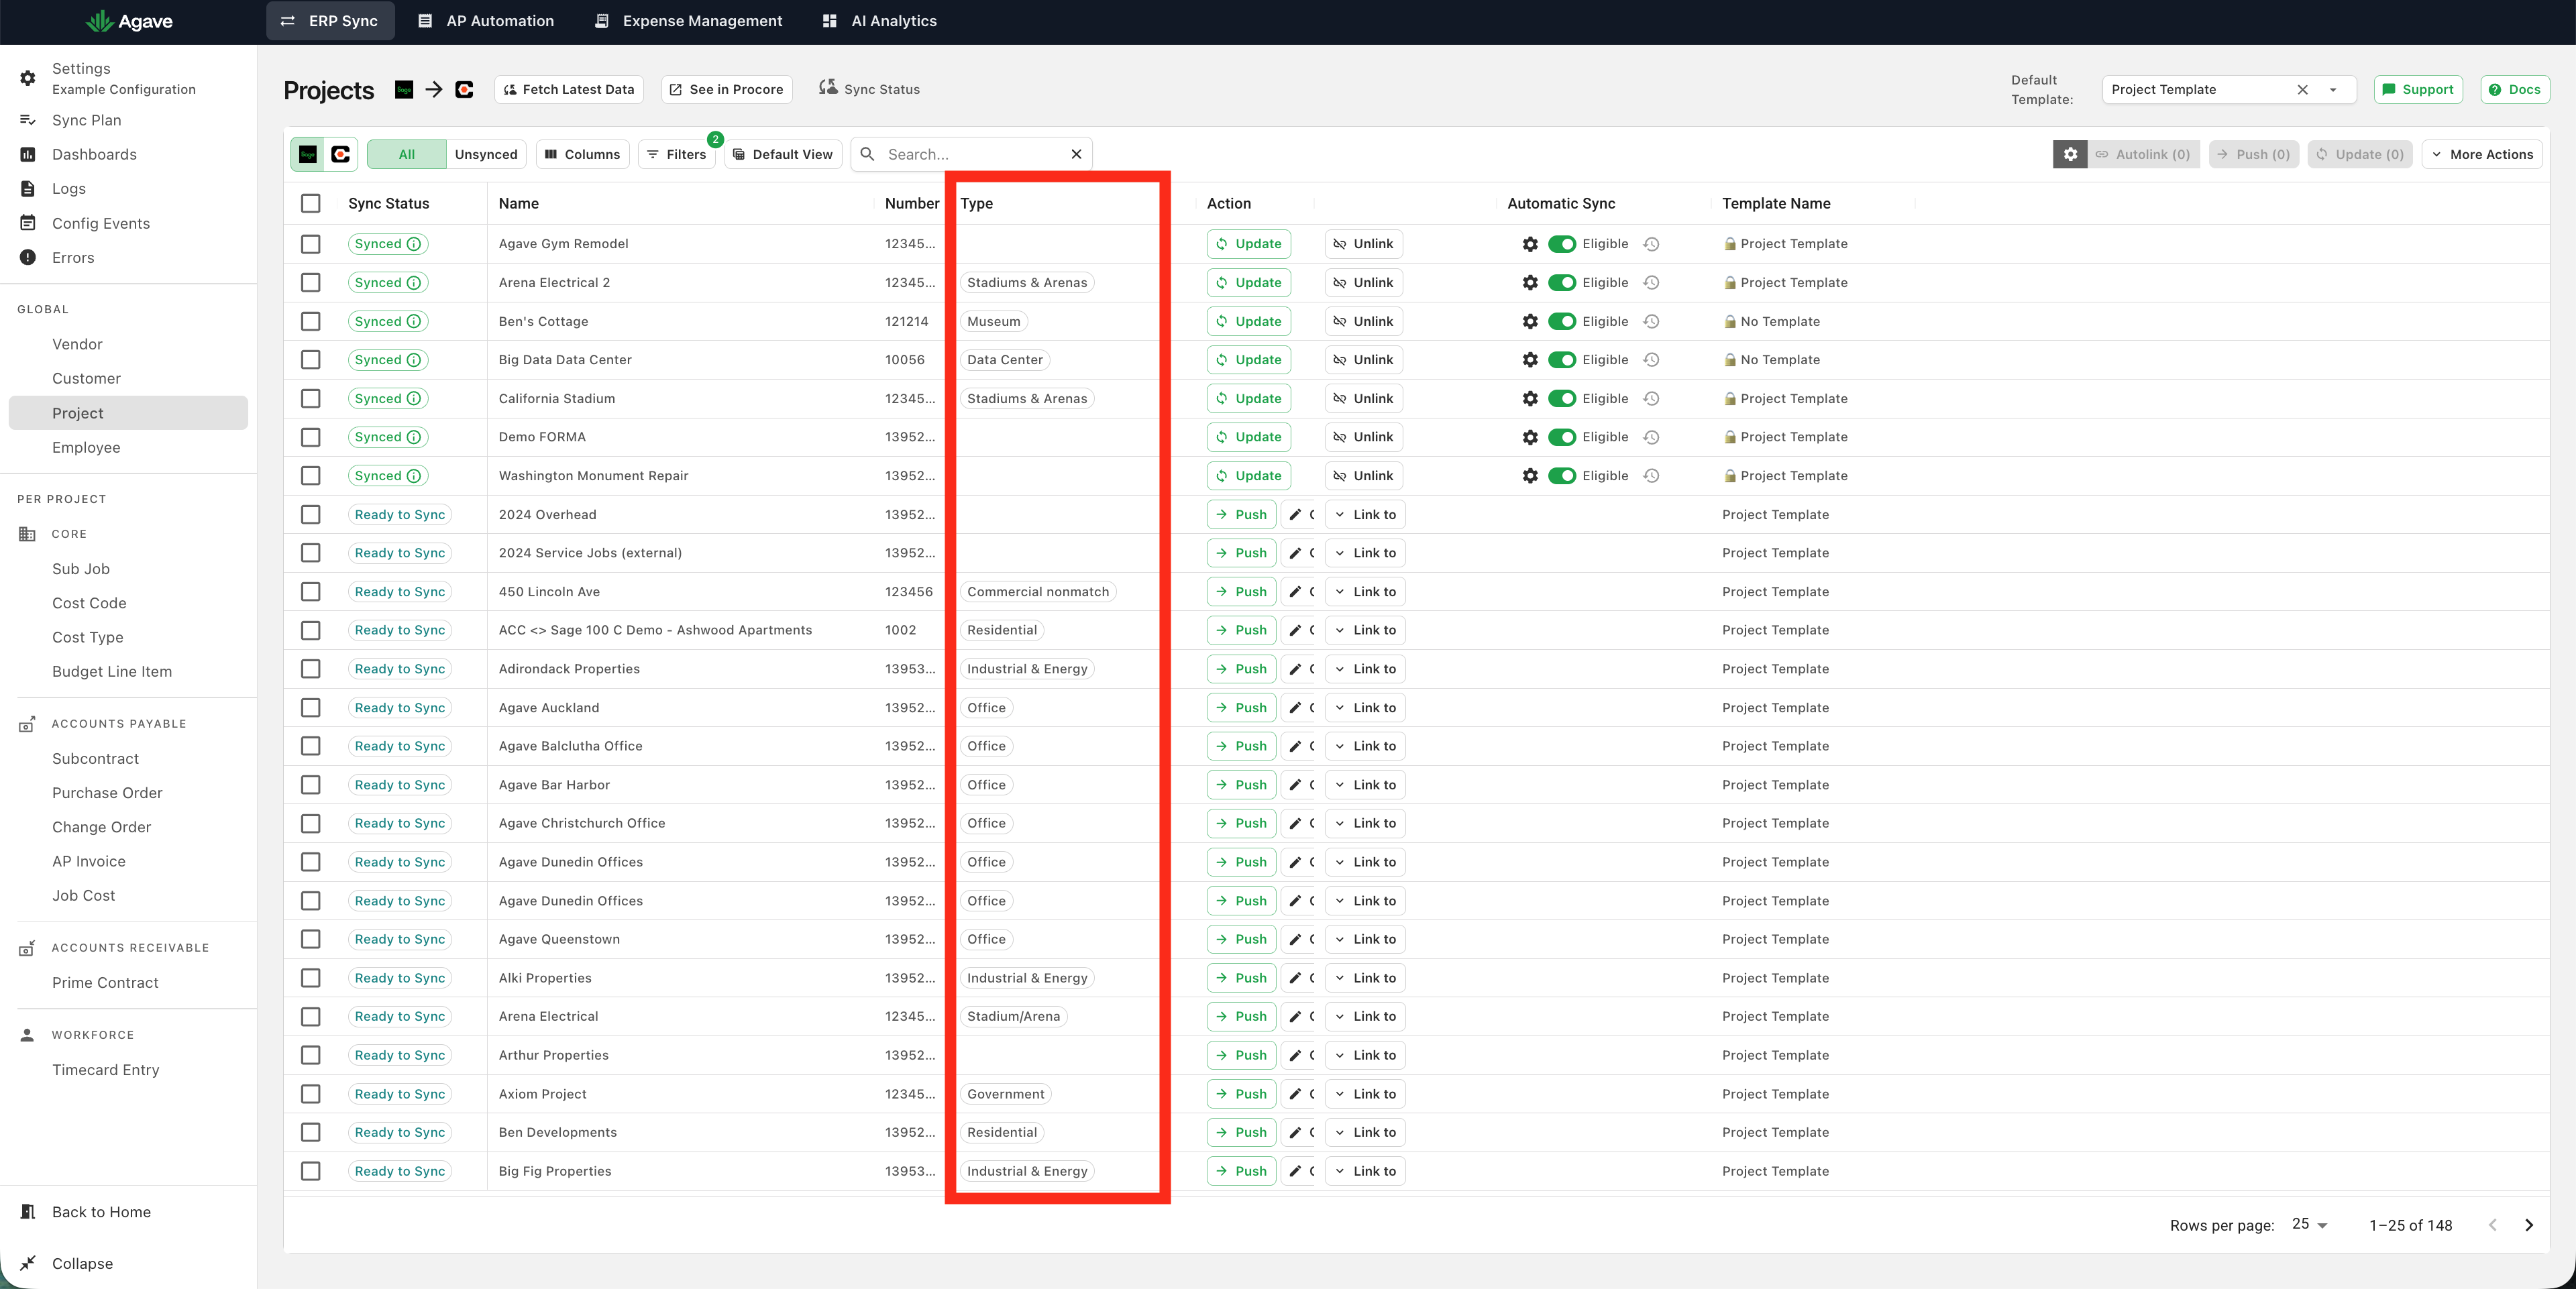2576x1289 pixels.
Task: Expand Link to for Arena Electrical
Action: 1365,1016
